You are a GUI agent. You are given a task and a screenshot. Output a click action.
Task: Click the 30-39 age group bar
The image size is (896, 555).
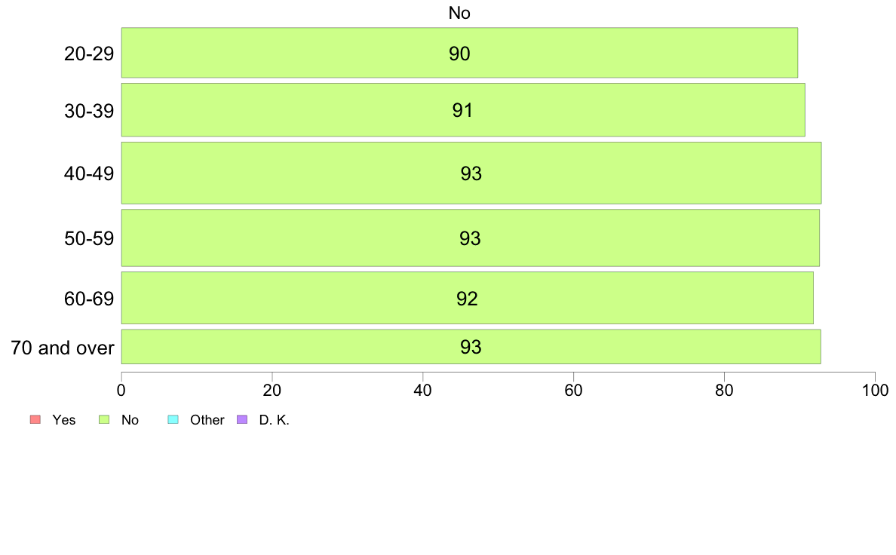(463, 110)
